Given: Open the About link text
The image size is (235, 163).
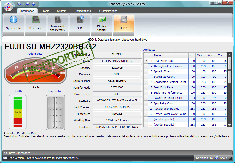Looking at the screenshot, I should pos(224,158).
